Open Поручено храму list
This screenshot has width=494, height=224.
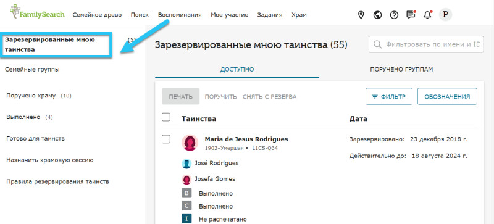(39, 96)
